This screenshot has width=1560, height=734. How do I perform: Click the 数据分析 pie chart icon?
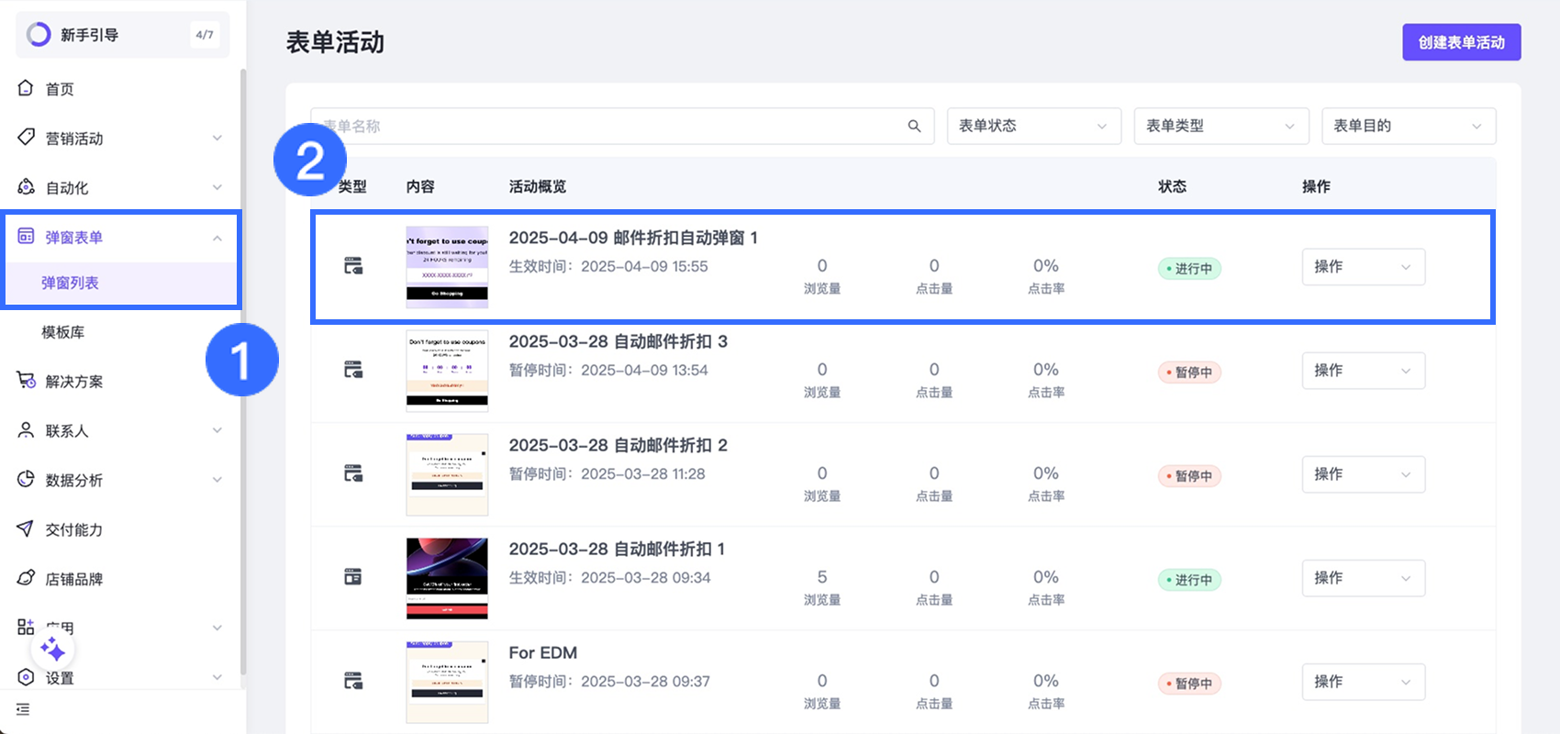click(26, 480)
